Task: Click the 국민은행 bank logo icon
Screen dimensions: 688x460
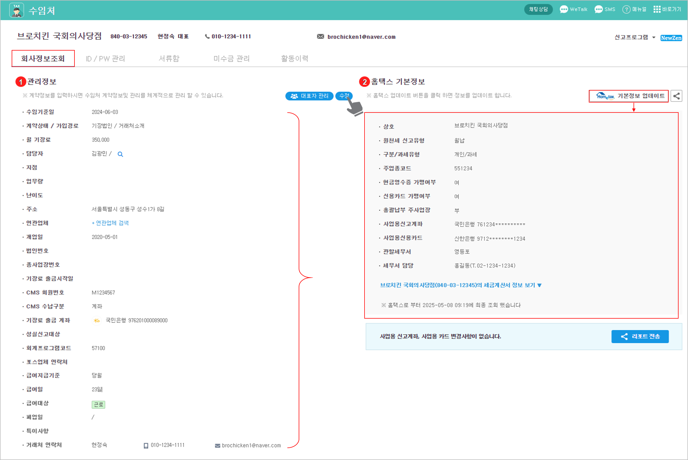Action: pos(96,321)
